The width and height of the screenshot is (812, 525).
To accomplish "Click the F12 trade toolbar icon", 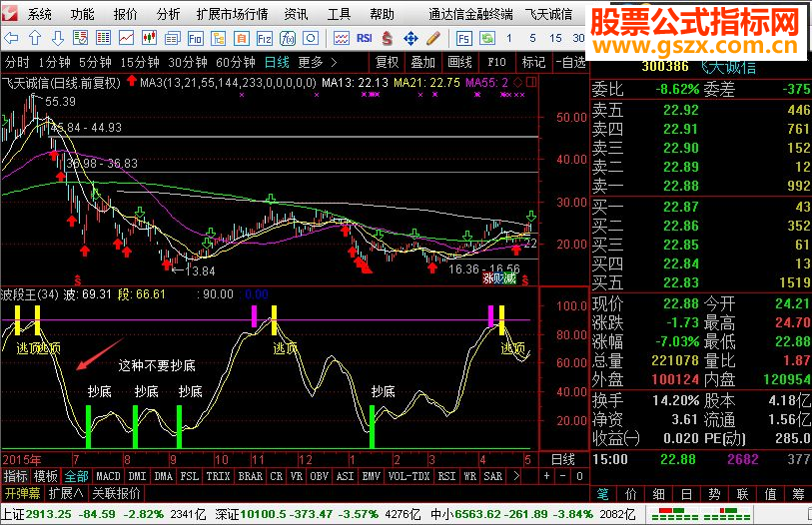I will tap(264, 38).
